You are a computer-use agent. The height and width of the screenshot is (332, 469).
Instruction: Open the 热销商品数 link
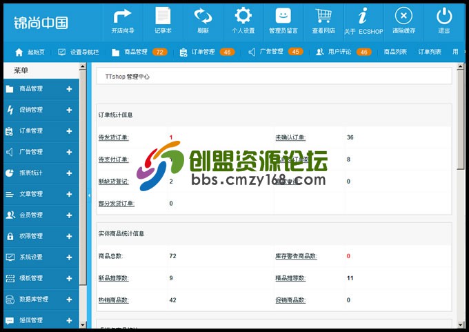pos(113,300)
